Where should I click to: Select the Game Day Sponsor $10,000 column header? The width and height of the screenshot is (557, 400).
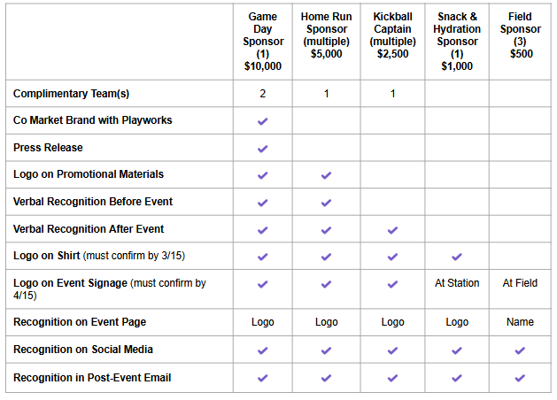pos(262,42)
